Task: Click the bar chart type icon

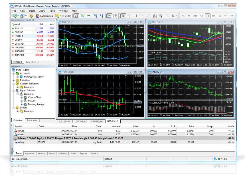Action: pos(77,16)
